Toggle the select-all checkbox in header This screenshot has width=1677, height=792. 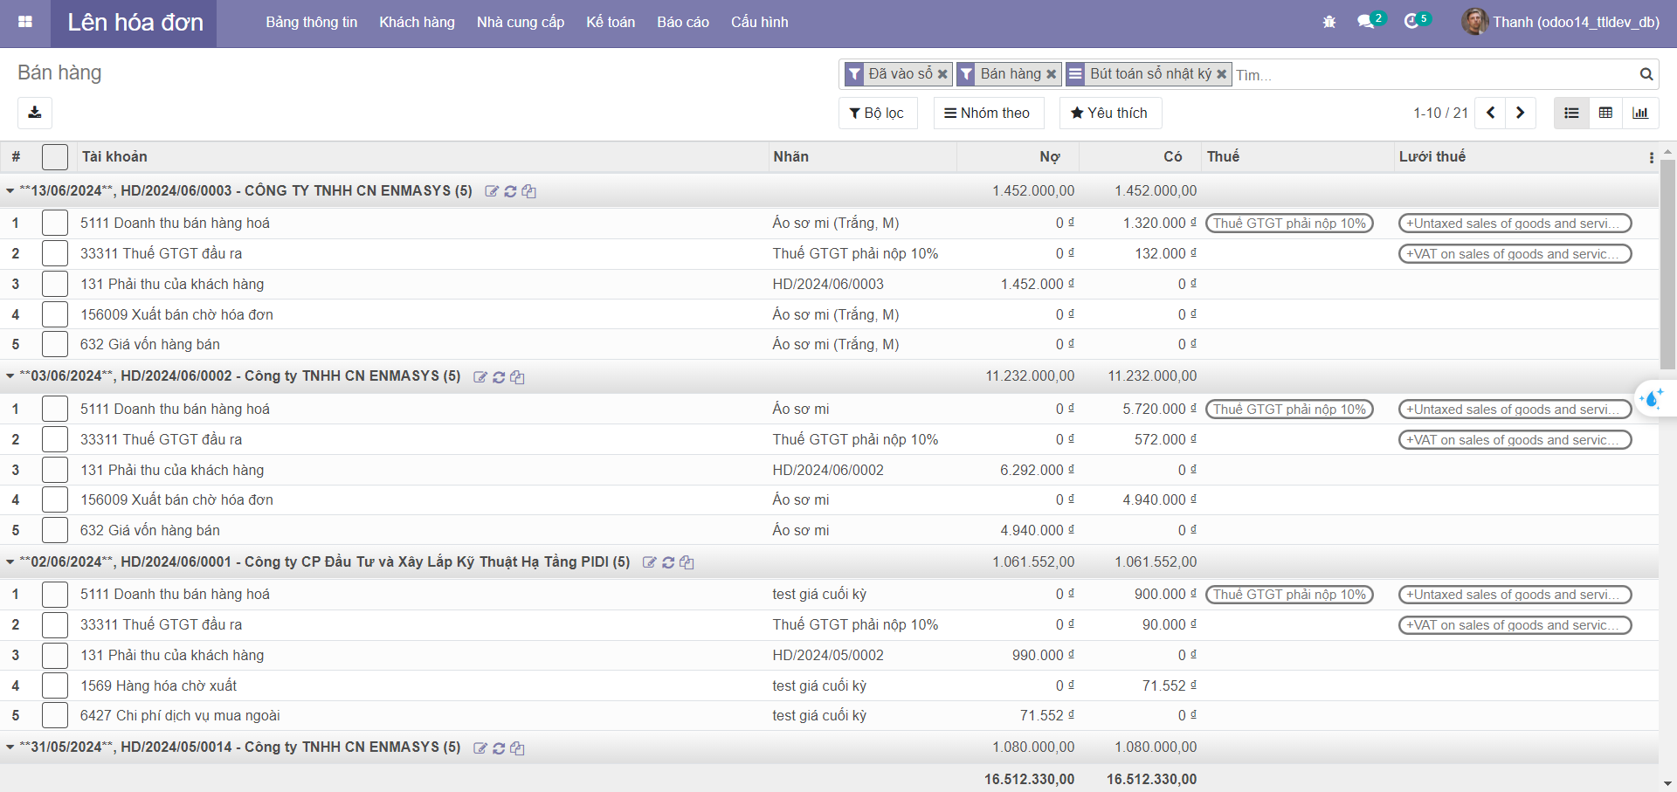pyautogui.click(x=55, y=157)
